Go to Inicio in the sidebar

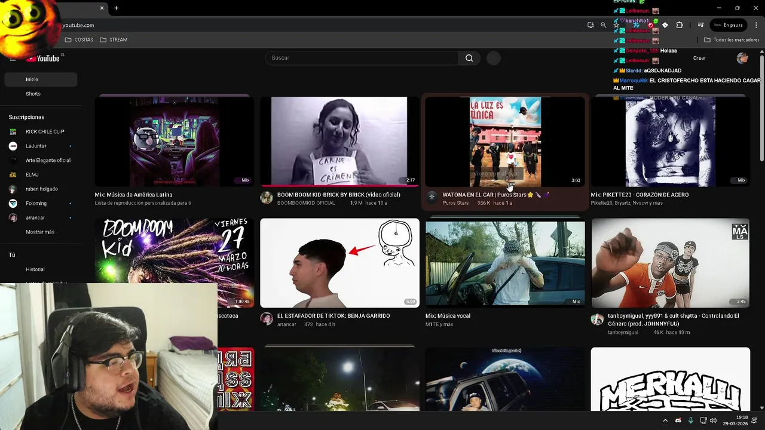[41, 79]
